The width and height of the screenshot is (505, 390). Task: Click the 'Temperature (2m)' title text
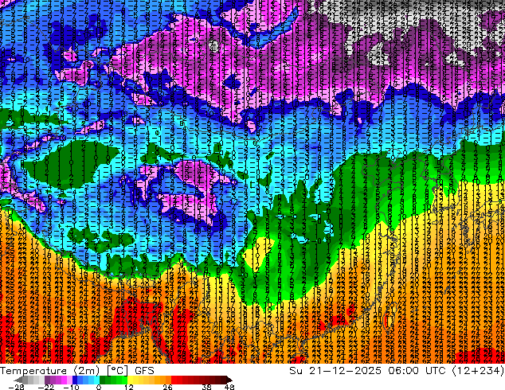(50, 370)
